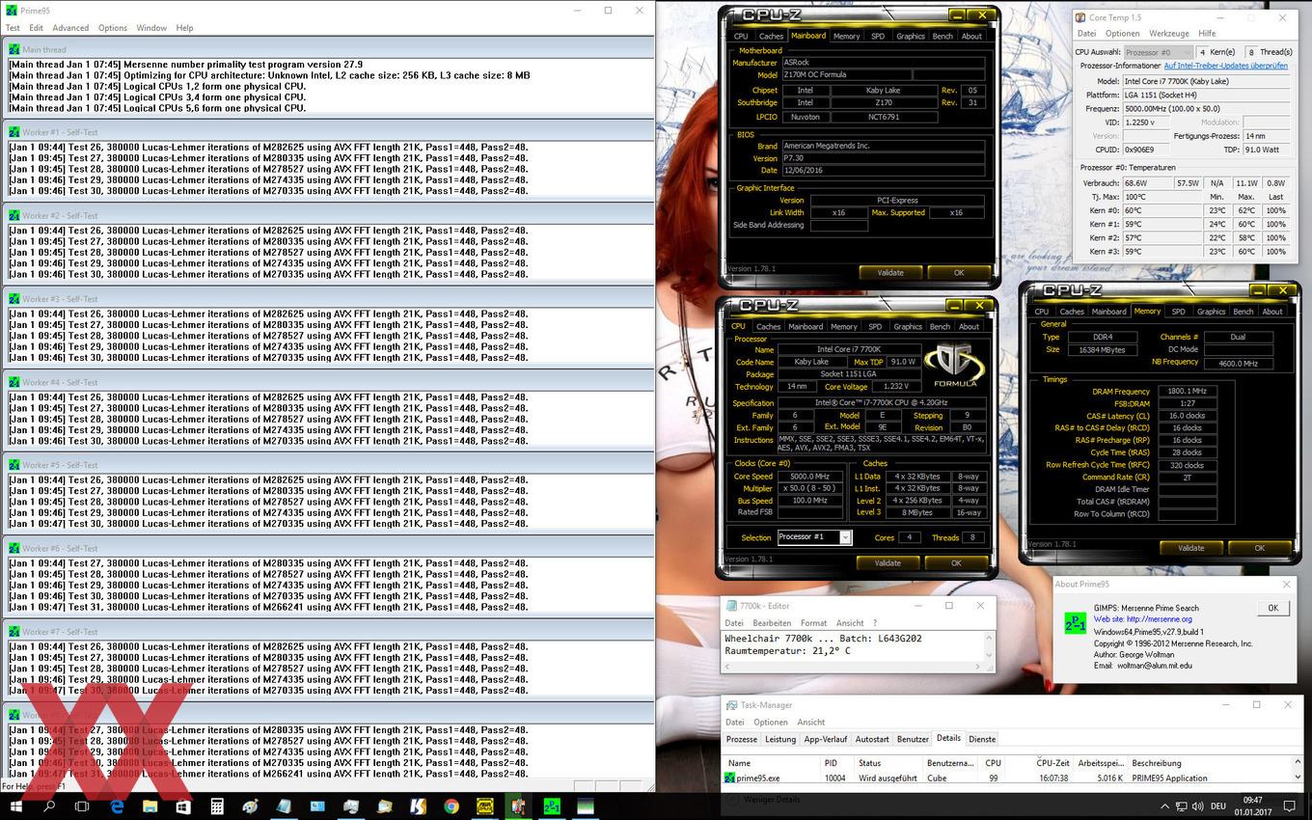1312x820 pixels.
Task: Click the Core Speed value 5000.0 MHz
Action: (x=809, y=477)
